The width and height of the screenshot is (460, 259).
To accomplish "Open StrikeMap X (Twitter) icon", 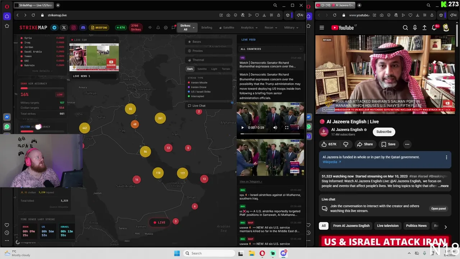I will (x=64, y=28).
